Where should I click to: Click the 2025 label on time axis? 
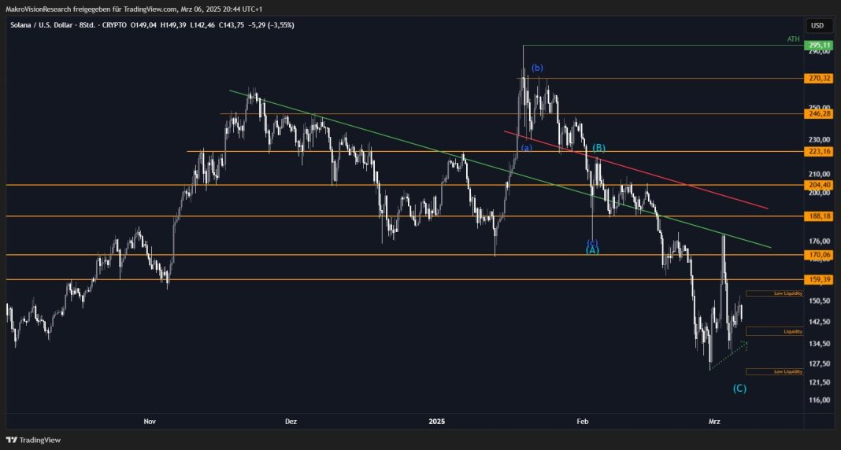point(437,422)
